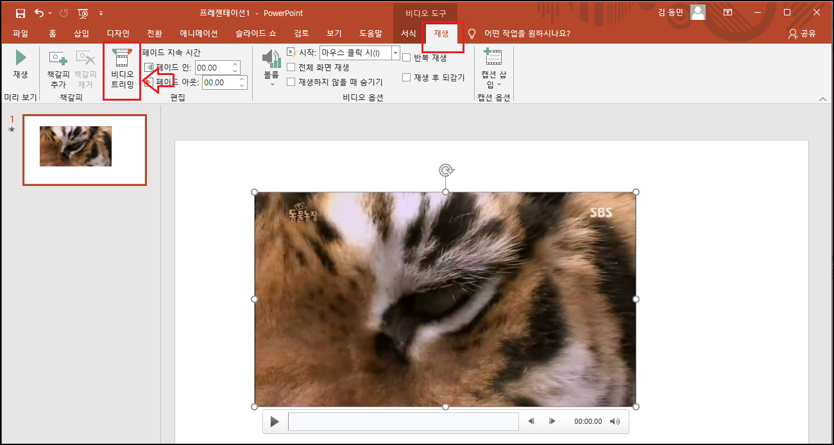Open 비디오 트리밍 (Trim Video)
This screenshot has height=445, width=834.
(x=122, y=69)
